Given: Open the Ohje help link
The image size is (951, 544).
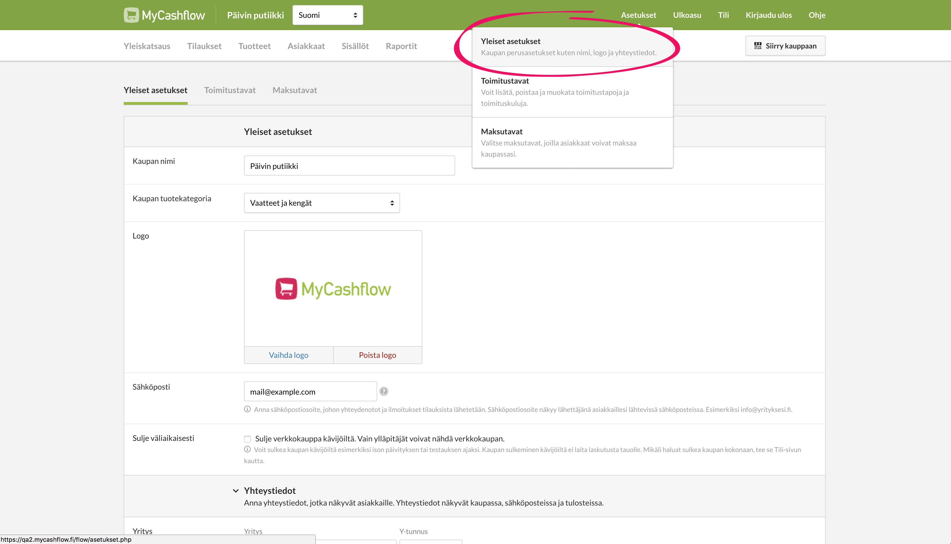Looking at the screenshot, I should click(x=816, y=15).
